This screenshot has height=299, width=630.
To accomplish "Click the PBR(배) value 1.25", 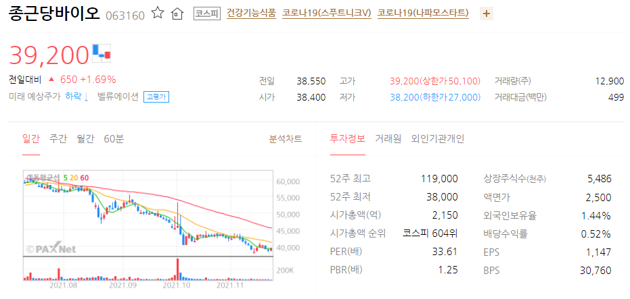I will (449, 271).
